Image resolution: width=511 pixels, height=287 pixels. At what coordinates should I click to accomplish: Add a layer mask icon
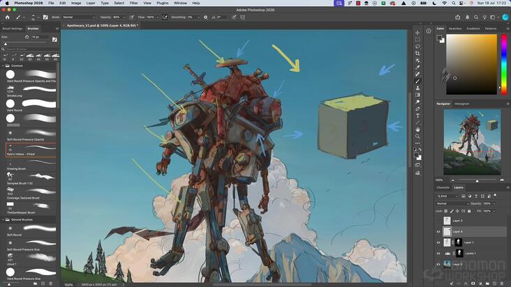473,284
